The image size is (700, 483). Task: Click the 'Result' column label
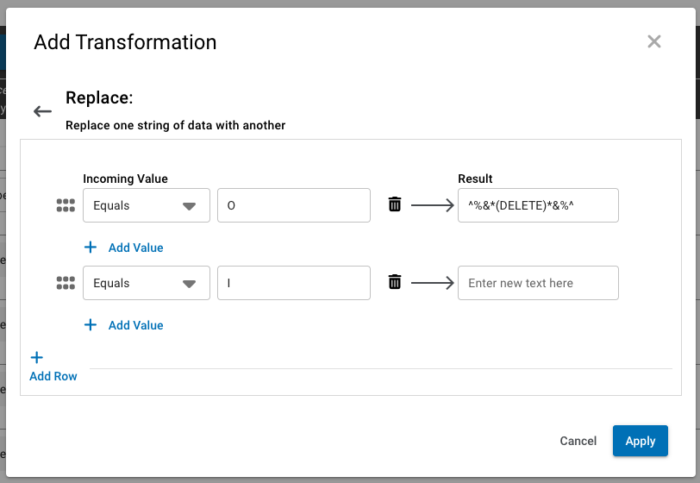475,179
